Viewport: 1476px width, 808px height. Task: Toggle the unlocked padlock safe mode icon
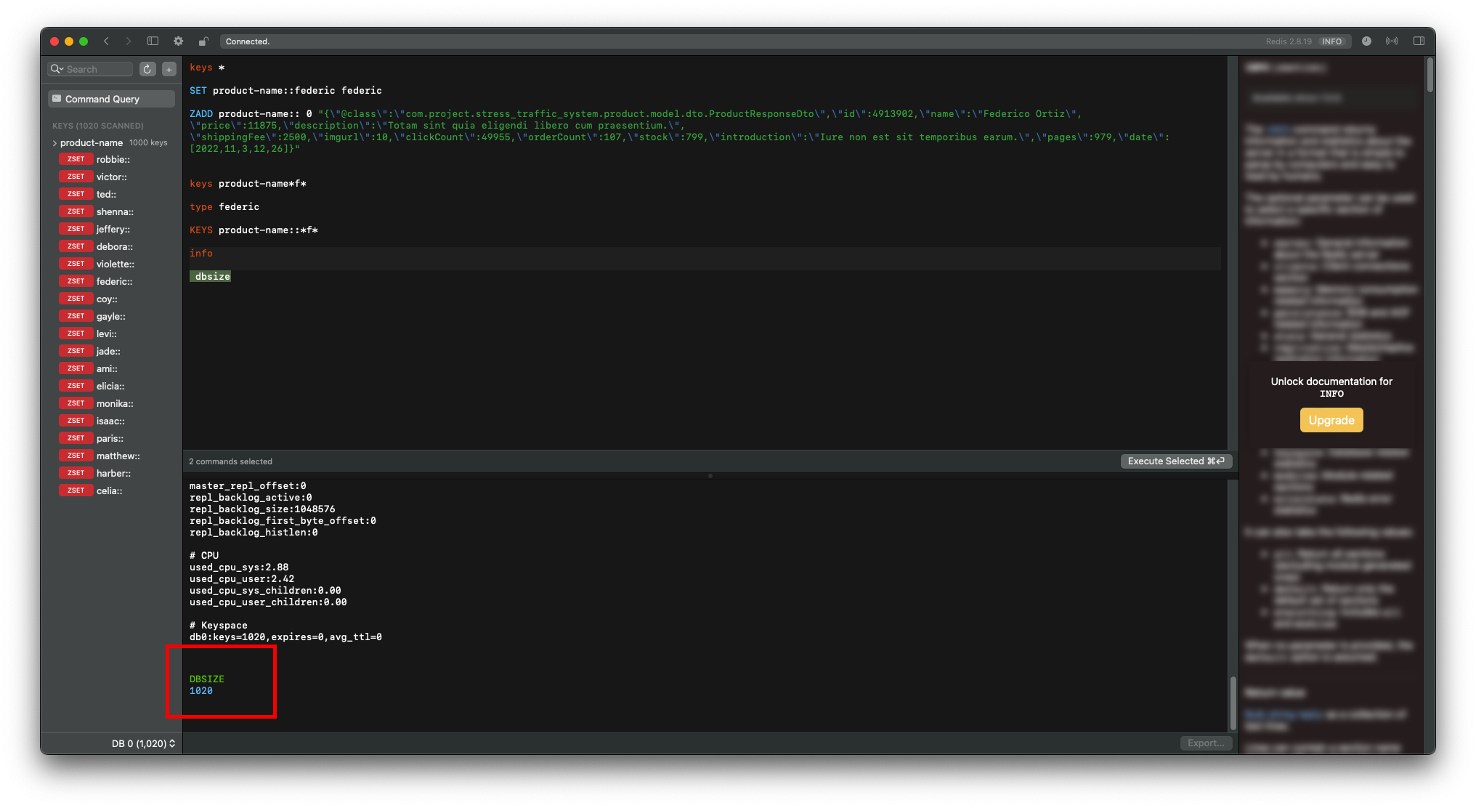coord(203,41)
